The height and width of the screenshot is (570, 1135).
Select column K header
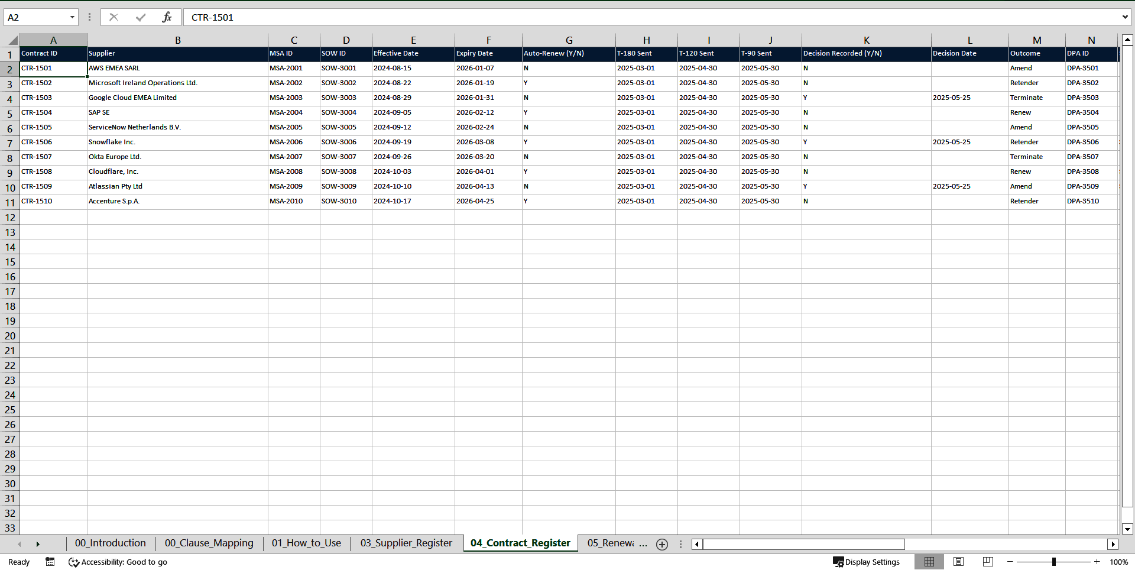[x=866, y=40]
